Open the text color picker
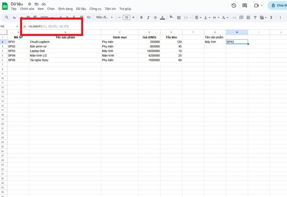Screen dimensions: 287x197 tap(162, 18)
